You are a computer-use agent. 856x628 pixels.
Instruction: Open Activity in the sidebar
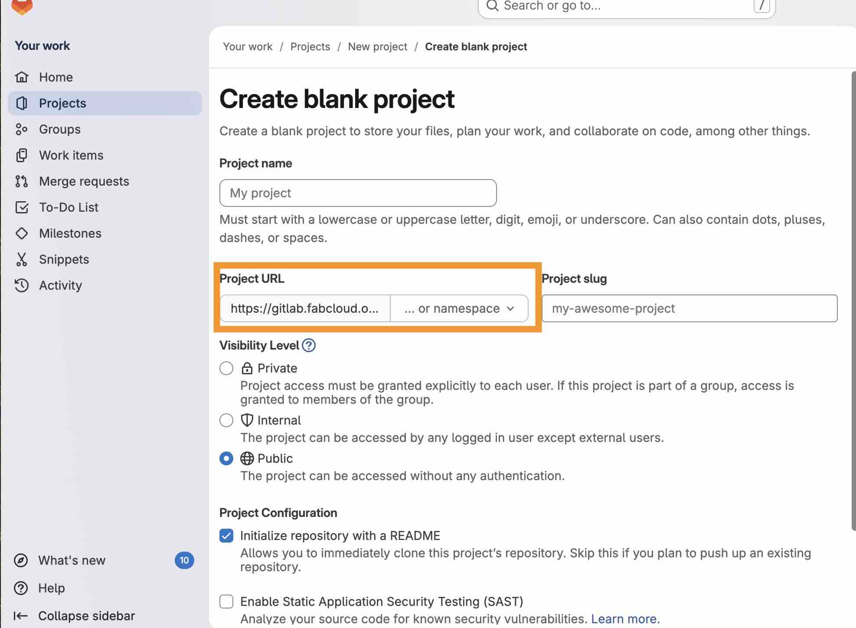click(x=105, y=285)
